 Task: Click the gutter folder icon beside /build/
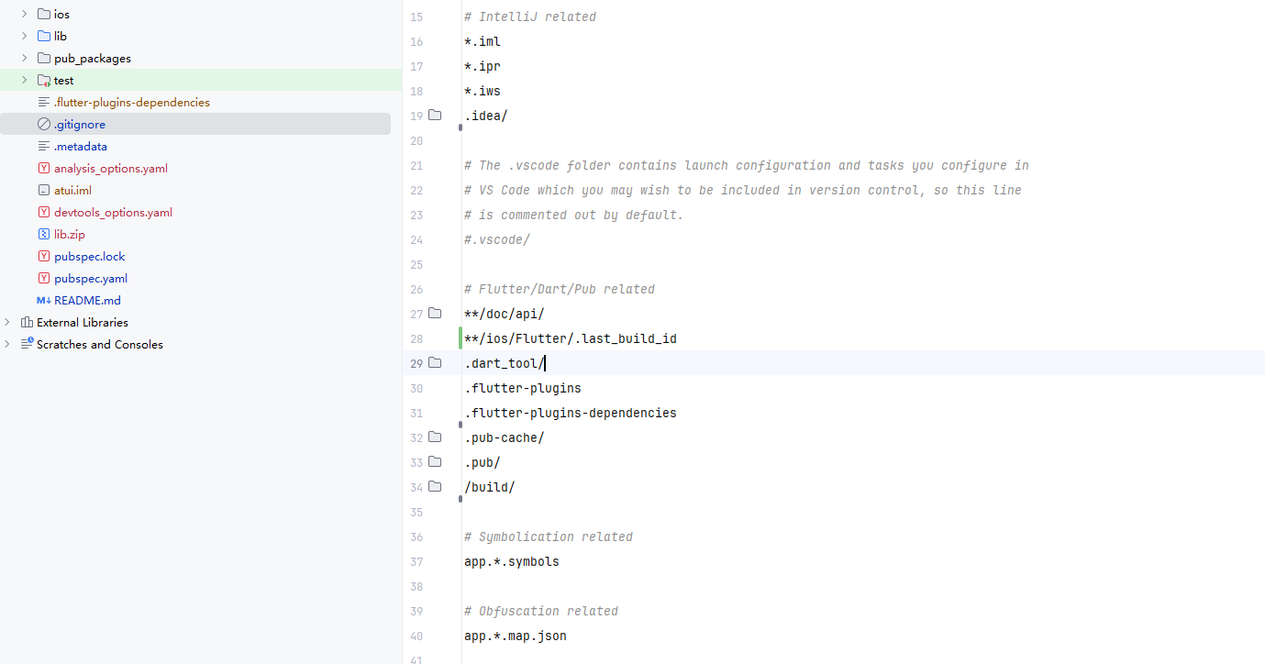pos(435,487)
